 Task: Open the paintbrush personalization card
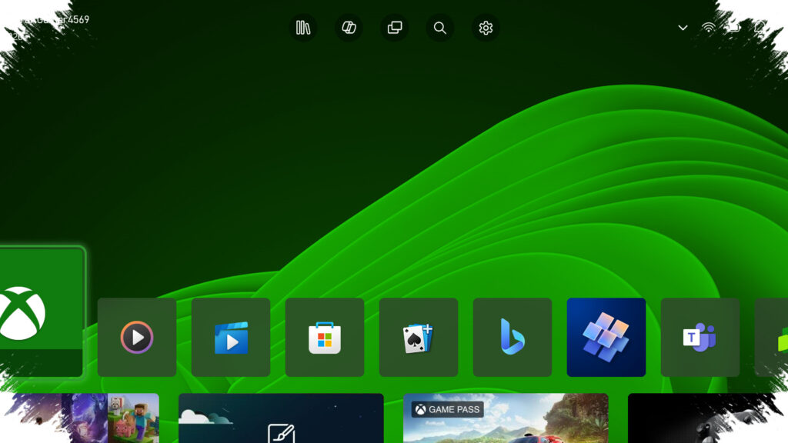point(281,418)
